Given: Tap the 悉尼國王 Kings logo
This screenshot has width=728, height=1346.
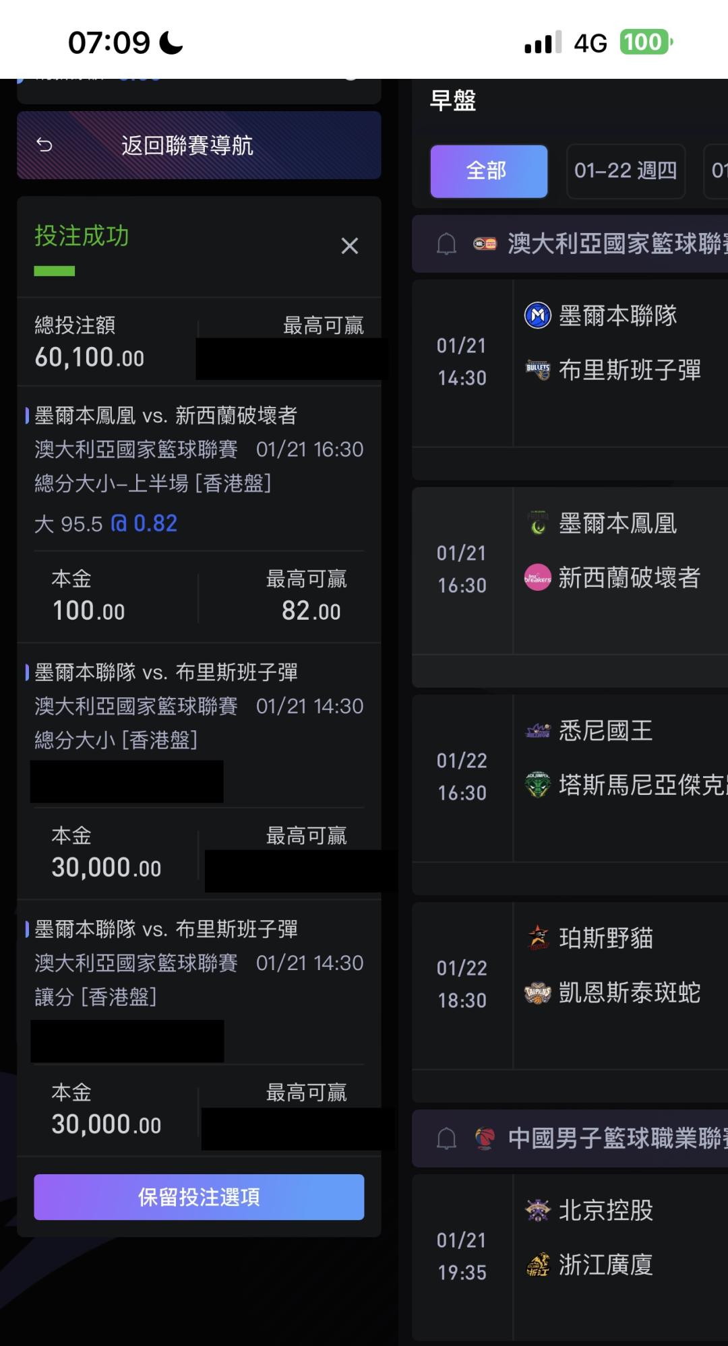Looking at the screenshot, I should (537, 731).
